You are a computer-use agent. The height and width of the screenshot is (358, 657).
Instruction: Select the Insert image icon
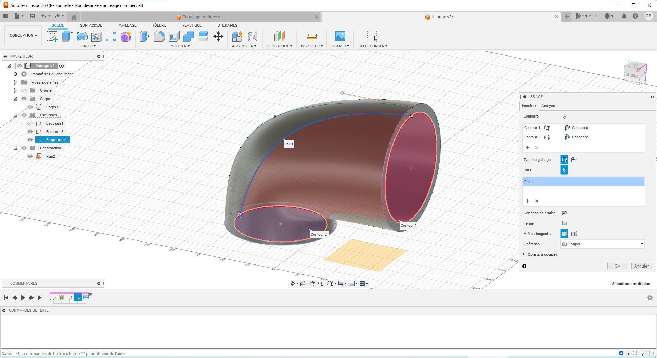point(340,36)
